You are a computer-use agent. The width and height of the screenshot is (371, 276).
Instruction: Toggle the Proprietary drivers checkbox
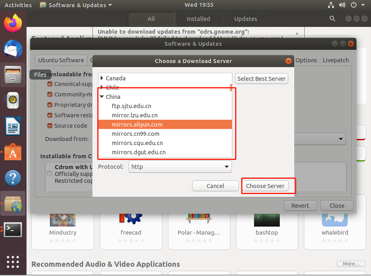pyautogui.click(x=50, y=105)
